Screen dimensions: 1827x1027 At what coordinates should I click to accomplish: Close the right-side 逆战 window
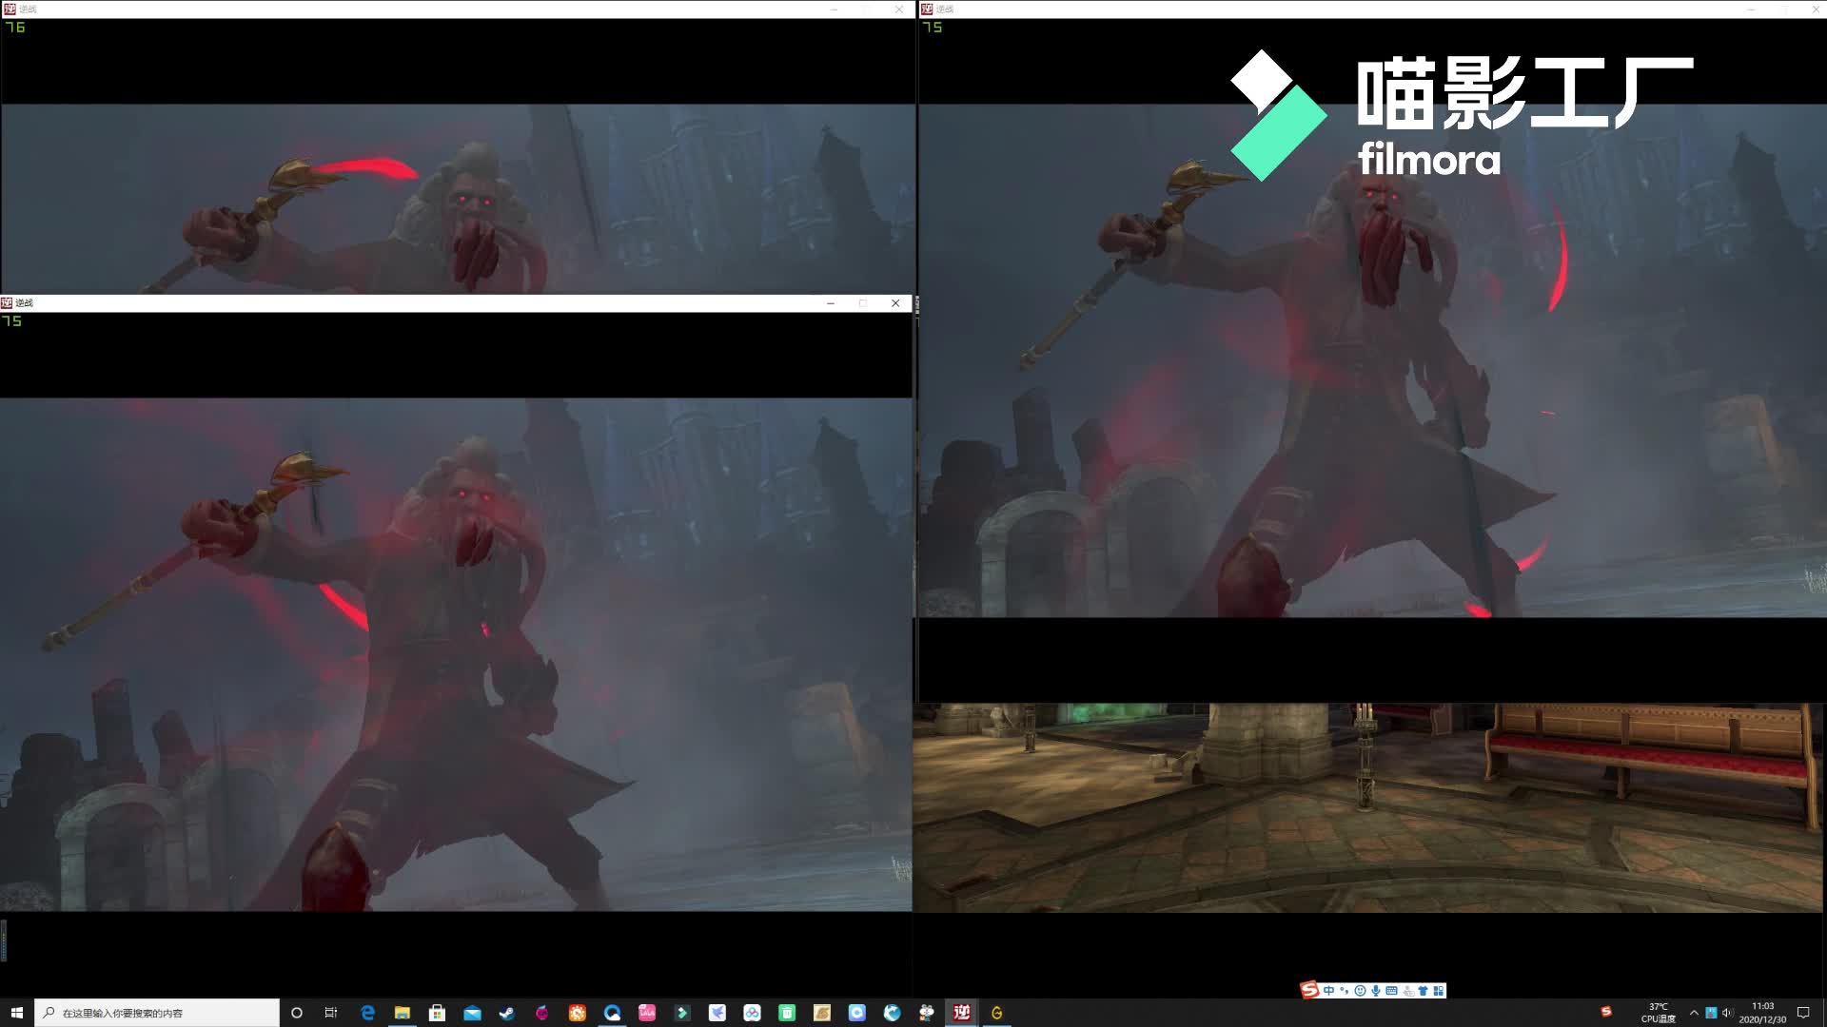1815,9
